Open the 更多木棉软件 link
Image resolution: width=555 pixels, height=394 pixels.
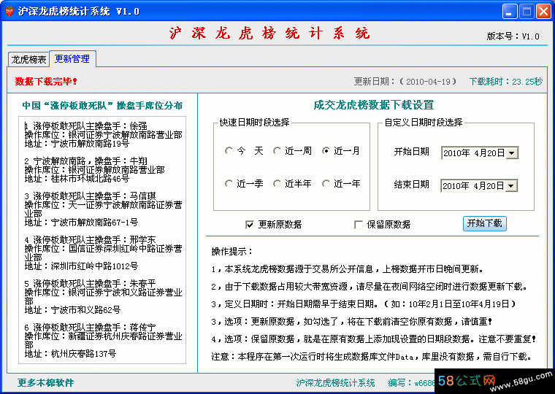[x=46, y=382]
